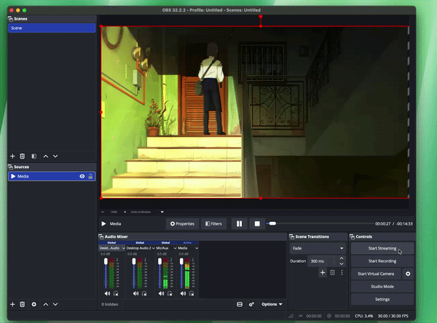Expand Mic/Aux channel menu chevron
Screen dimensions: 437x323
pyautogui.click(x=175, y=248)
